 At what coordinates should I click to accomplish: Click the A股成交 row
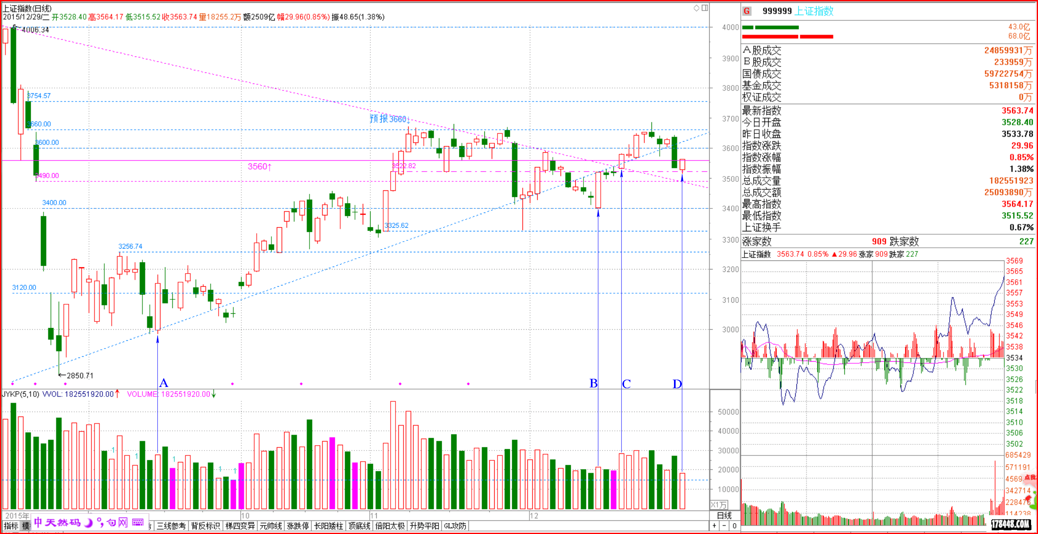point(887,50)
